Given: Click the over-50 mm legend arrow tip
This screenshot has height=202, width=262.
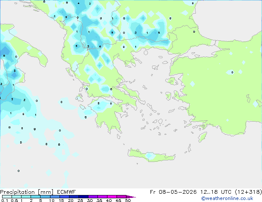Looking at the screenshot, I should tap(131, 197).
